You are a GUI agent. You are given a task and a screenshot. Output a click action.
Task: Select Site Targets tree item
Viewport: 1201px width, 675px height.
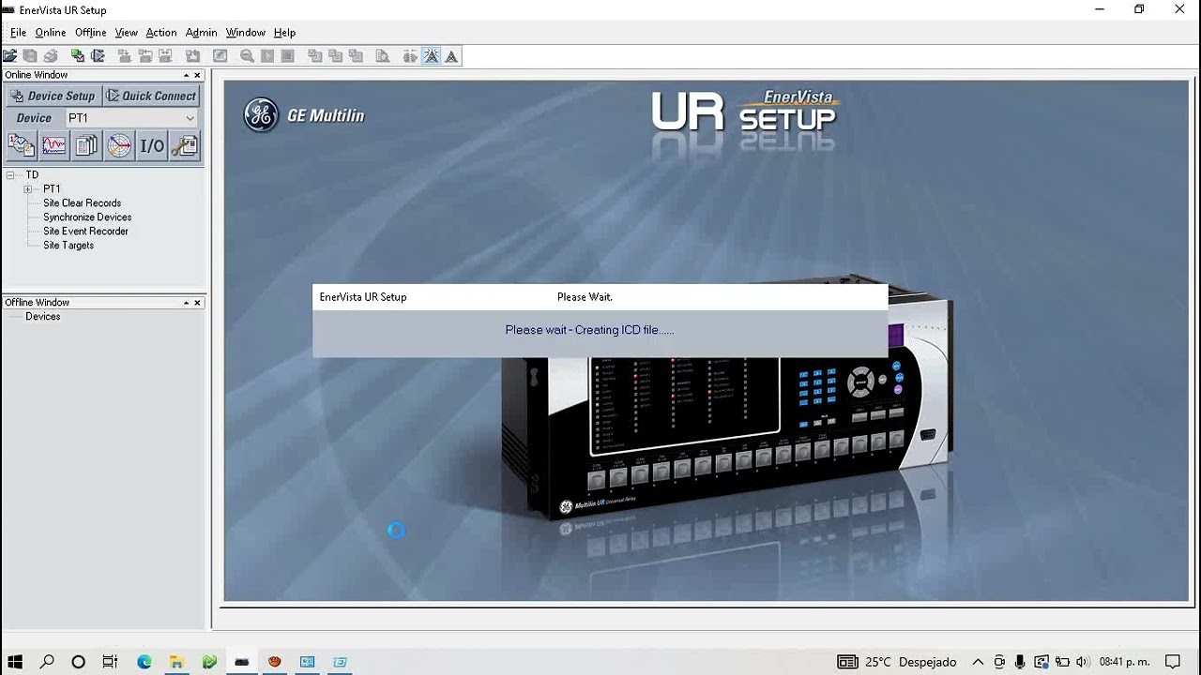click(68, 246)
